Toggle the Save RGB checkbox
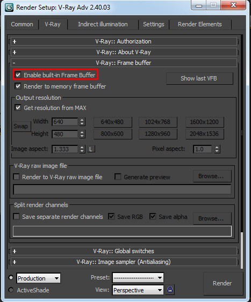Screen dimensions: 251x302 pos(111,217)
